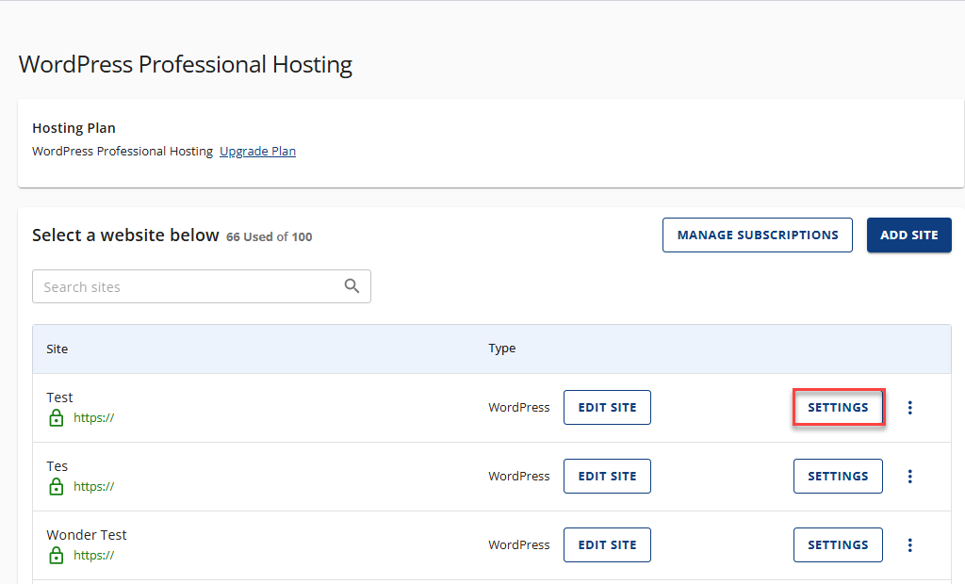
Task: Select the Test site name
Action: pyautogui.click(x=59, y=397)
